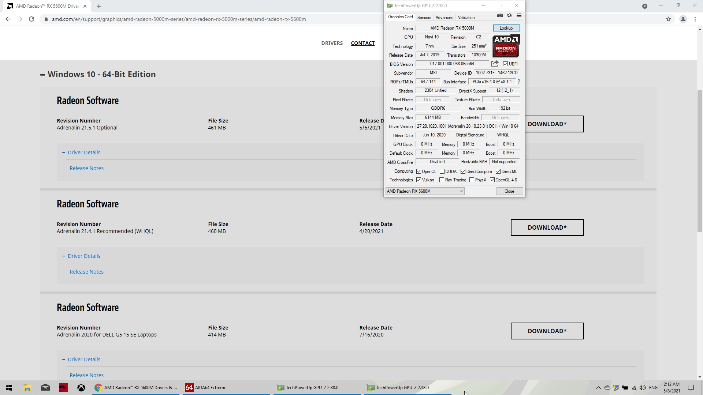
Task: Click the GPU-Z screenshot camera icon
Action: [x=500, y=16]
